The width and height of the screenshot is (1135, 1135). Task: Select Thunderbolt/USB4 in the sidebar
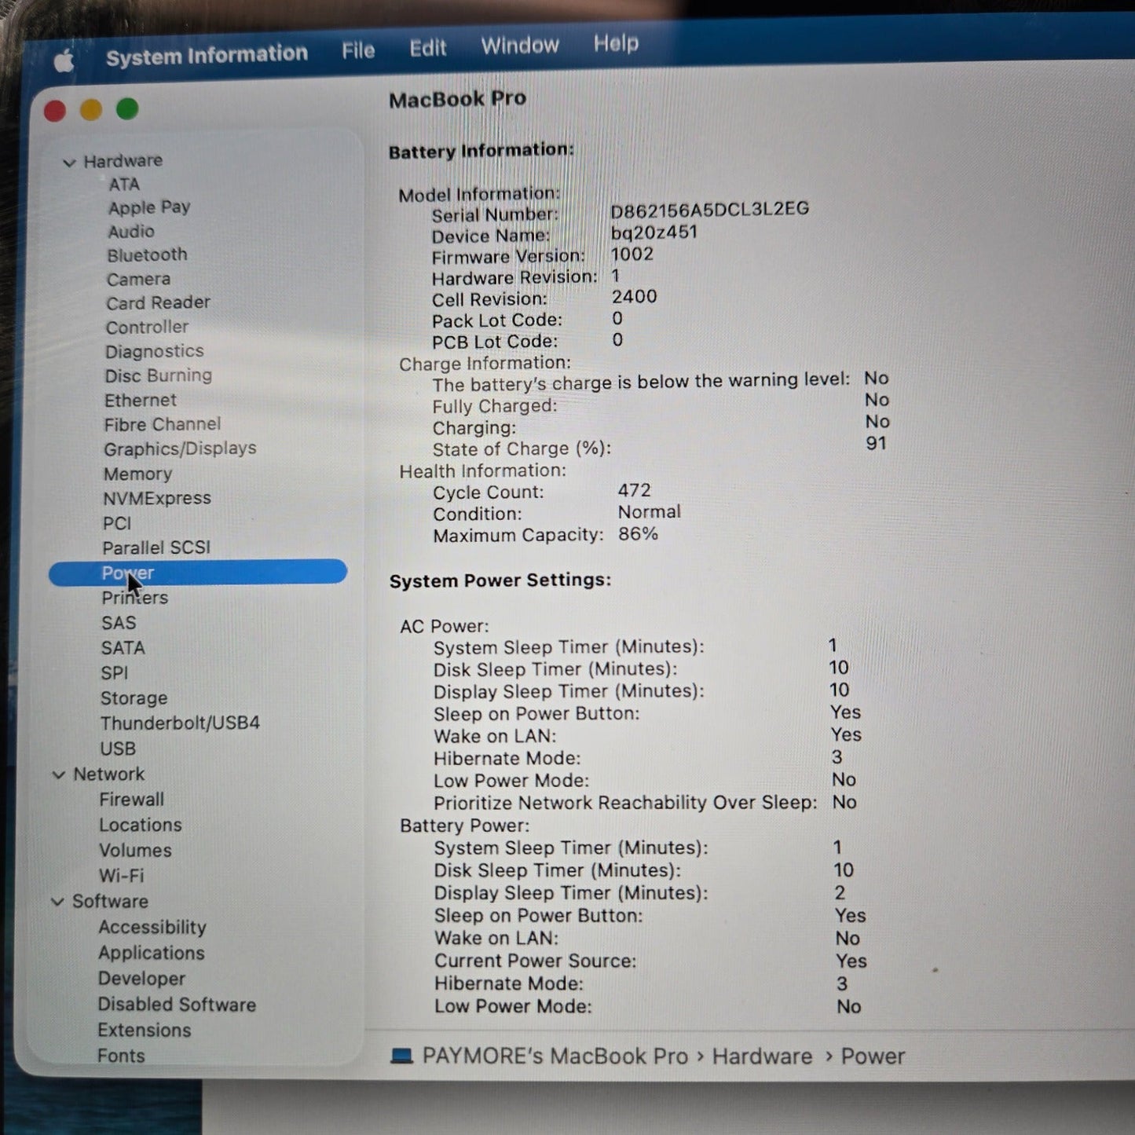[180, 723]
